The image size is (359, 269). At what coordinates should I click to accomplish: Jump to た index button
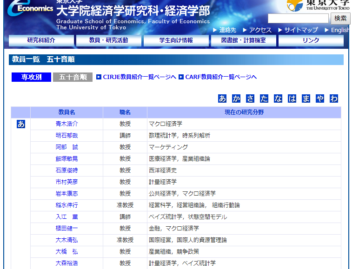pos(264,98)
